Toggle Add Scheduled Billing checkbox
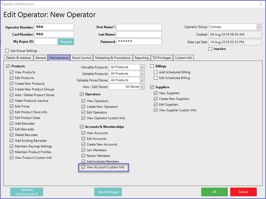Image resolution: width=266 pixels, height=199 pixels. (x=156, y=72)
